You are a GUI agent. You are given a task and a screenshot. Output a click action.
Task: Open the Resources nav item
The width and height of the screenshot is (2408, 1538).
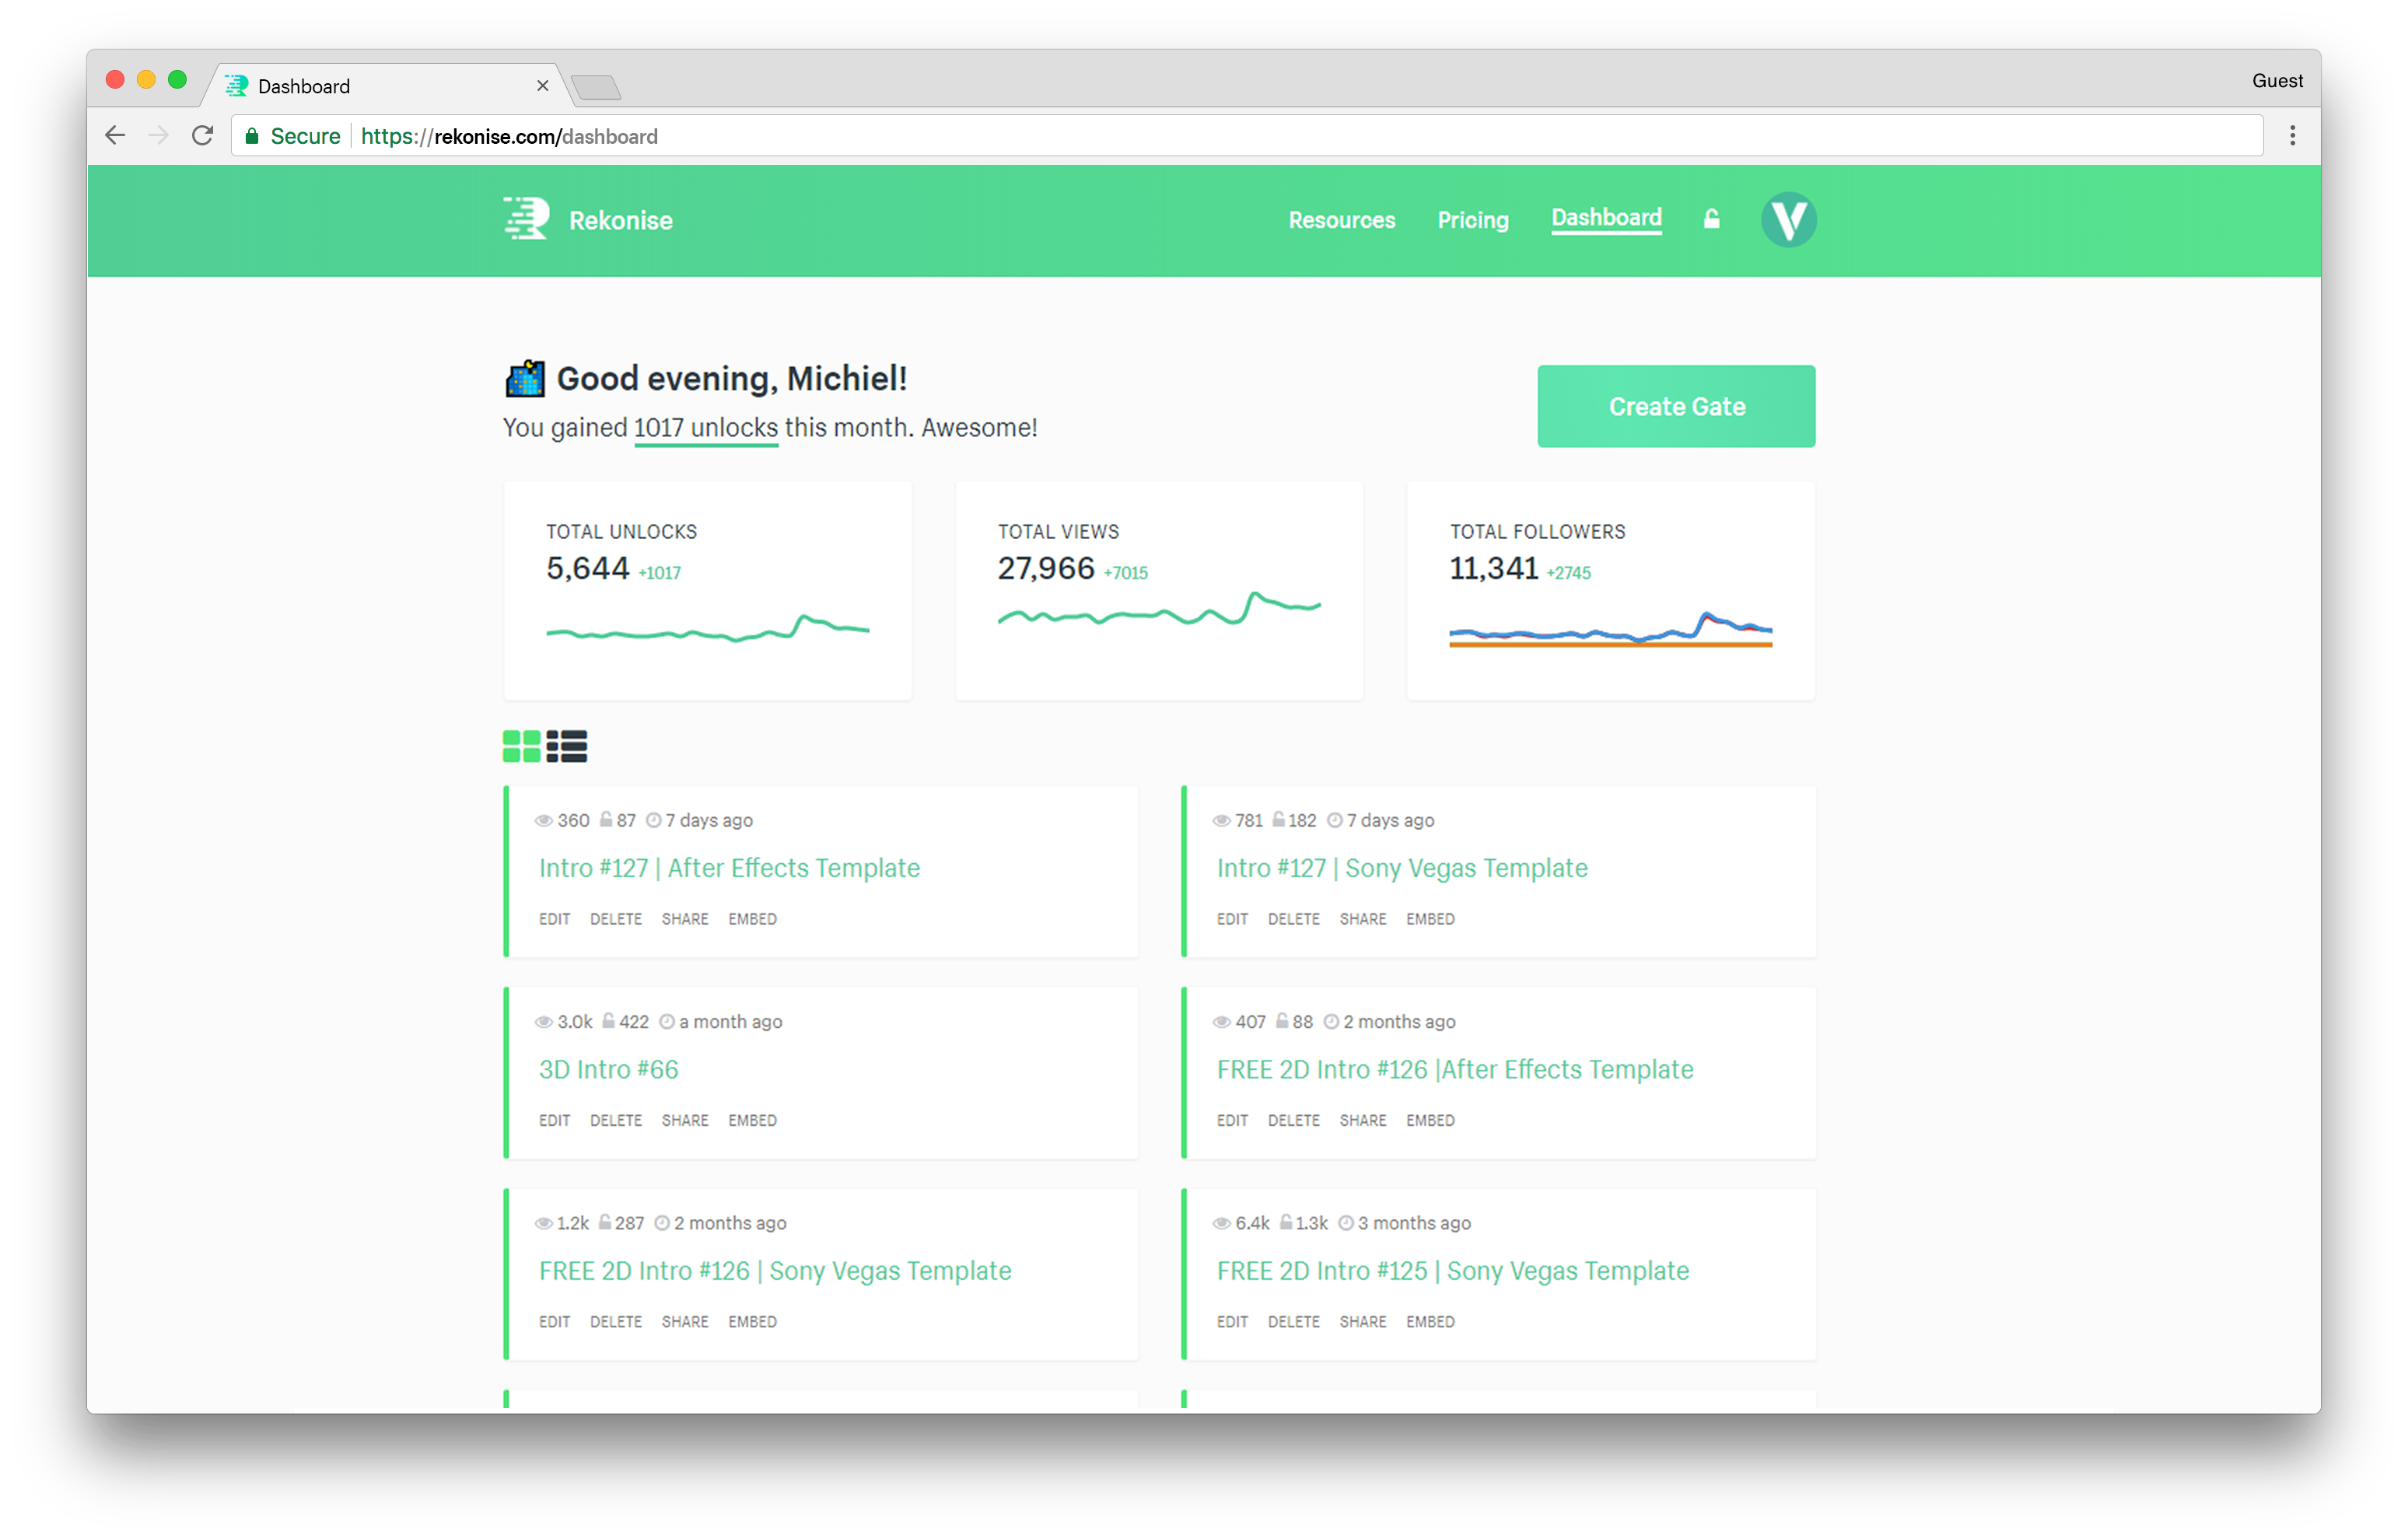(x=1341, y=220)
